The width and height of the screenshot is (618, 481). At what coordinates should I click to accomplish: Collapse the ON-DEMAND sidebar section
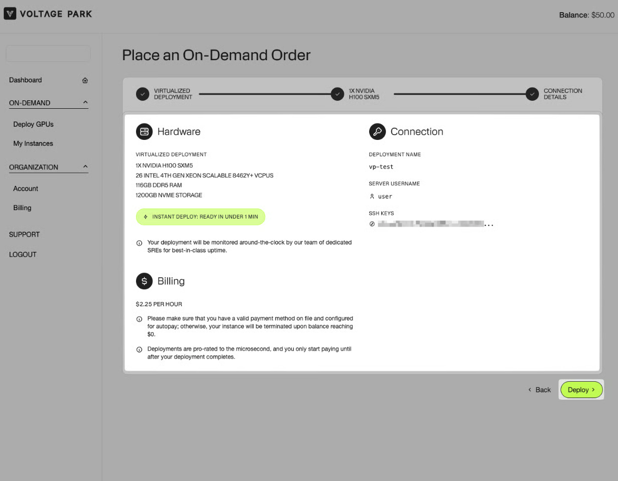pos(85,102)
